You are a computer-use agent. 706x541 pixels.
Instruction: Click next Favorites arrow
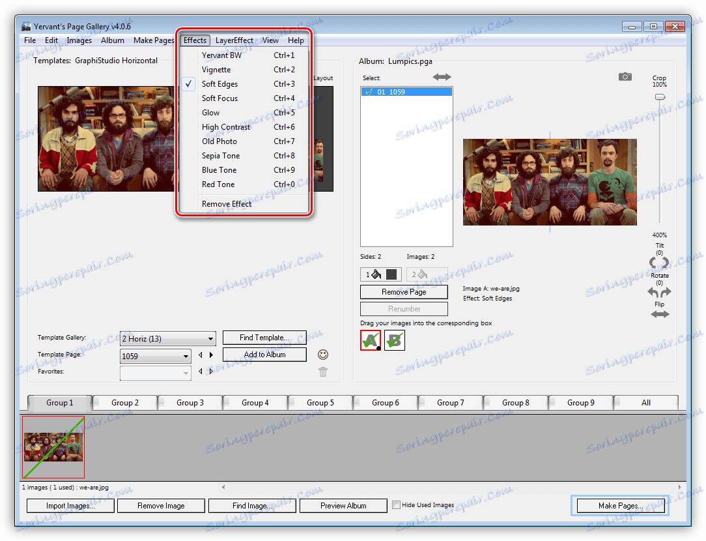211,372
